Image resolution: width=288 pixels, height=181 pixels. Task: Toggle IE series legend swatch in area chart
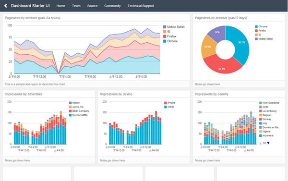coord(165,32)
